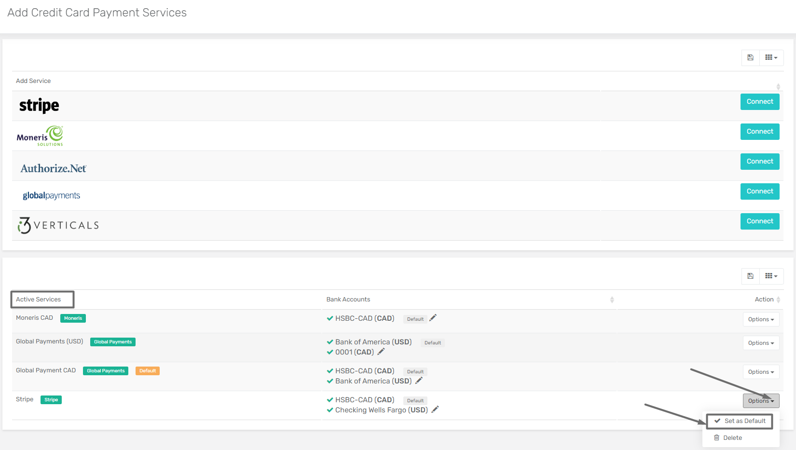Connect the globalpayments service
The image size is (796, 450).
coord(760,191)
